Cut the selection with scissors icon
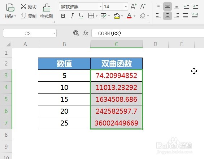Viewport: 204px width, 159px height. [29, 6]
